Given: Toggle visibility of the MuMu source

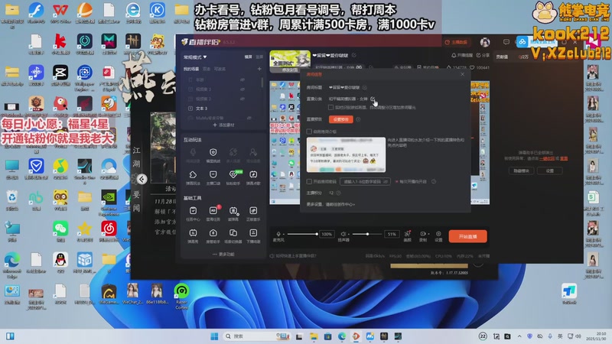Looking at the screenshot, I should pos(249,118).
